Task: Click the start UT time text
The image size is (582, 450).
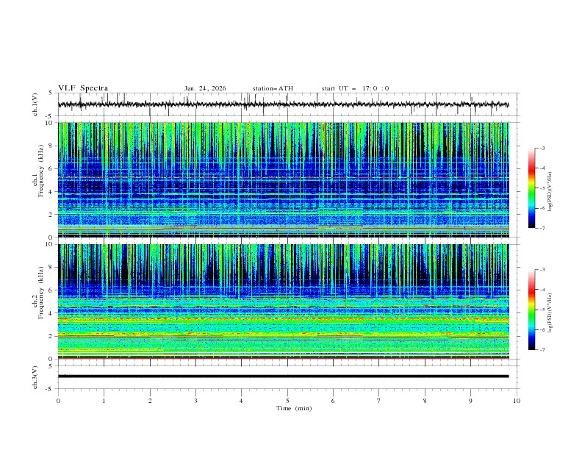Action: 355,88
